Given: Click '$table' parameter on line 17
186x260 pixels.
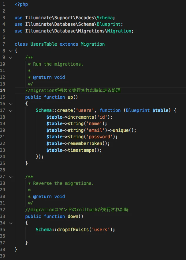Looking at the screenshot, I should click(x=160, y=110).
